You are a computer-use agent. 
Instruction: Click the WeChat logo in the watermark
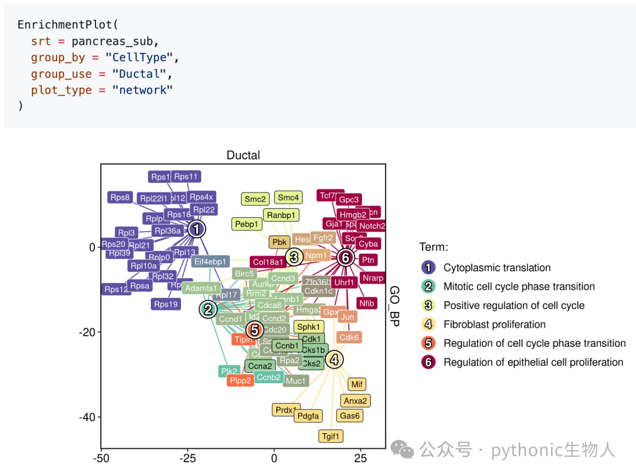pyautogui.click(x=402, y=450)
